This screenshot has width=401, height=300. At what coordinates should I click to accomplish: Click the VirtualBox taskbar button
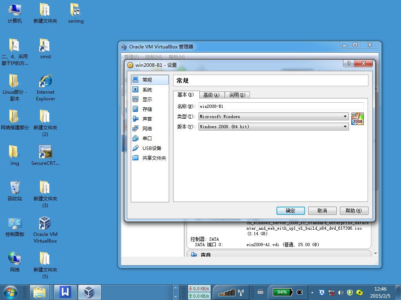tap(89, 292)
